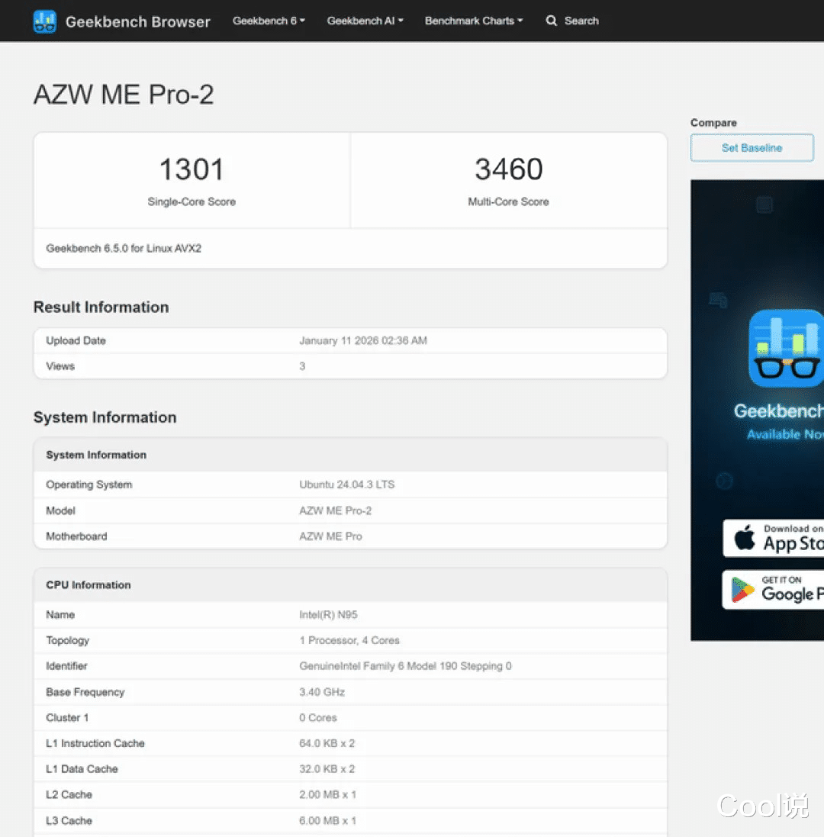Click L1 Data Cache 32.0 KB x 2
This screenshot has height=837, width=824.
327,768
